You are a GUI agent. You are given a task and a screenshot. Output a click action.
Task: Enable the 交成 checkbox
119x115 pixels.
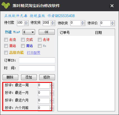click(23, 40)
